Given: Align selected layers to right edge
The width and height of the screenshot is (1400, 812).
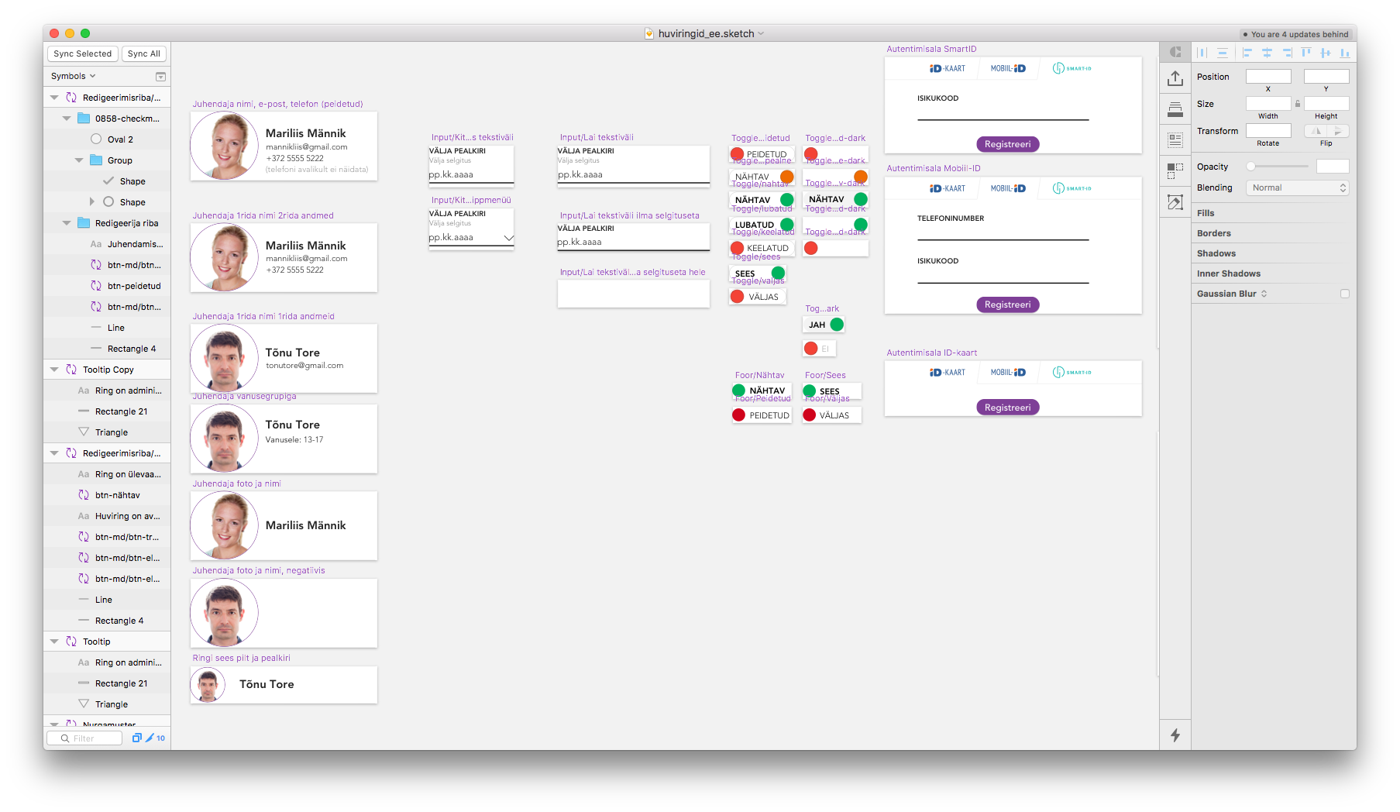Looking at the screenshot, I should point(1287,53).
